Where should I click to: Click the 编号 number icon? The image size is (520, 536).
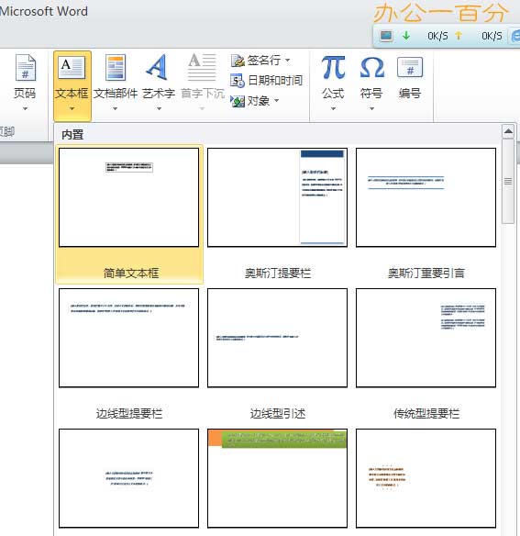410,67
